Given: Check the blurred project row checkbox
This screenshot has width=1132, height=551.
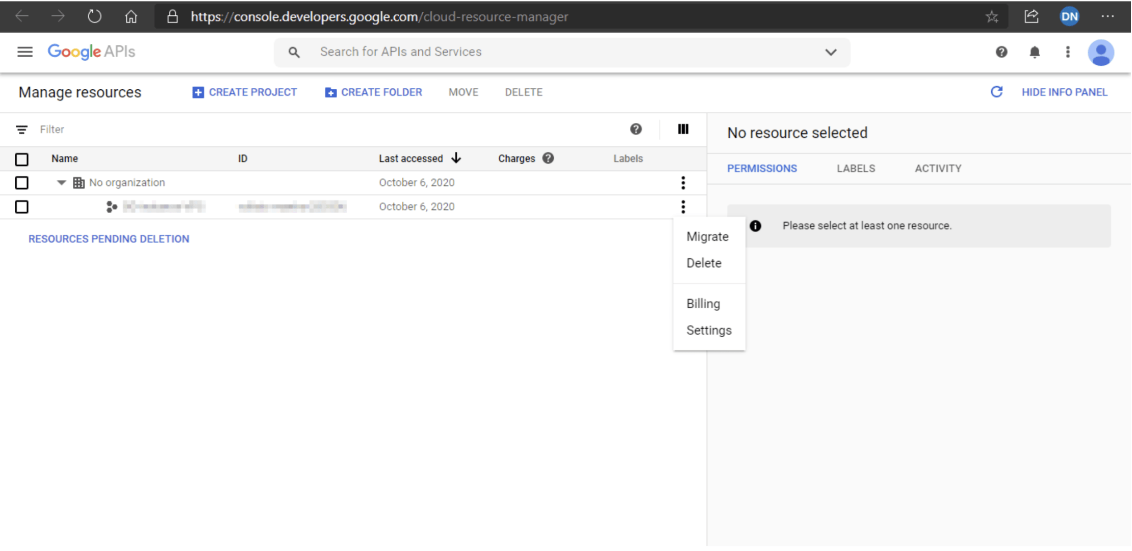Looking at the screenshot, I should pos(21,207).
